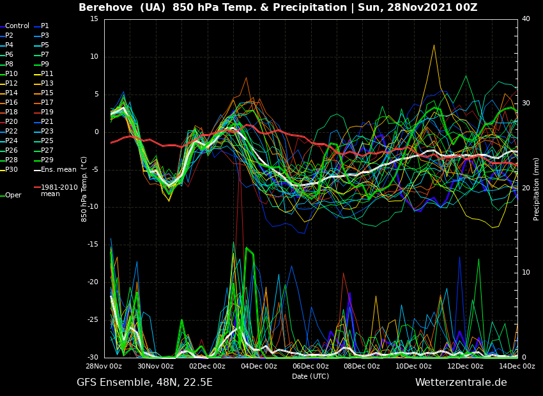Click the P20 legend label

coord(11,122)
